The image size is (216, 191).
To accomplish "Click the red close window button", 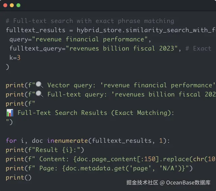I will click(x=5, y=5).
